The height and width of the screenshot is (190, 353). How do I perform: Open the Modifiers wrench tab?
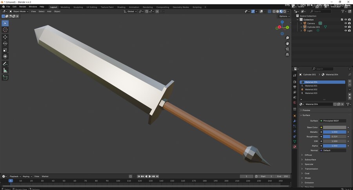[295, 121]
